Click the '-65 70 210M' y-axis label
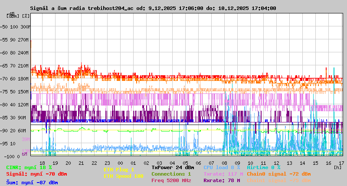347x186 pixels. (x=14, y=66)
